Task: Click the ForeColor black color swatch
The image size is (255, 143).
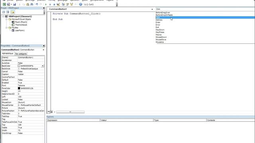Action: point(19,88)
